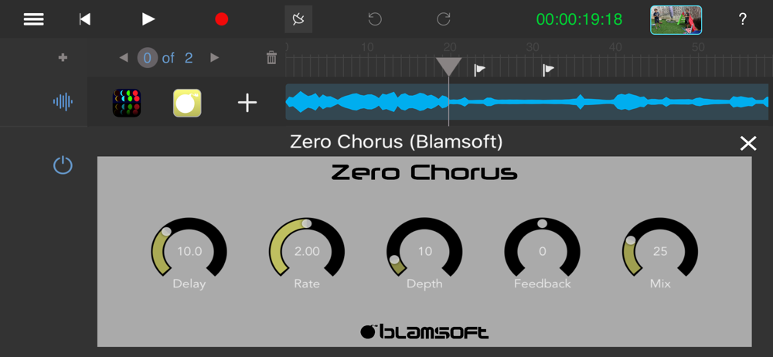This screenshot has height=357, width=773.
Task: Redo the last action
Action: point(444,19)
